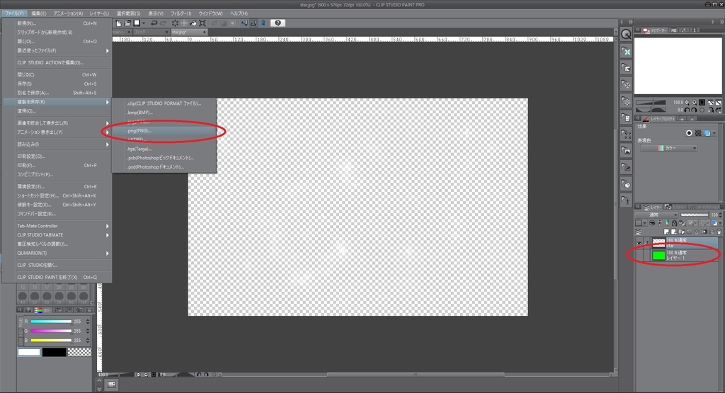Choose .png(PNG) from save duplicate submenu
Screen dimensions: 725x393
[164, 131]
